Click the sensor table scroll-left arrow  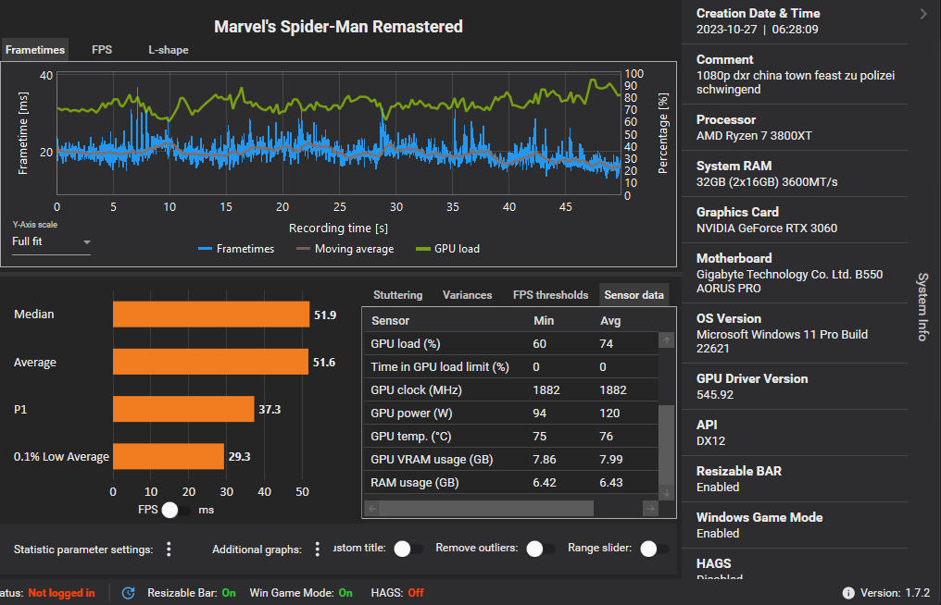click(372, 509)
